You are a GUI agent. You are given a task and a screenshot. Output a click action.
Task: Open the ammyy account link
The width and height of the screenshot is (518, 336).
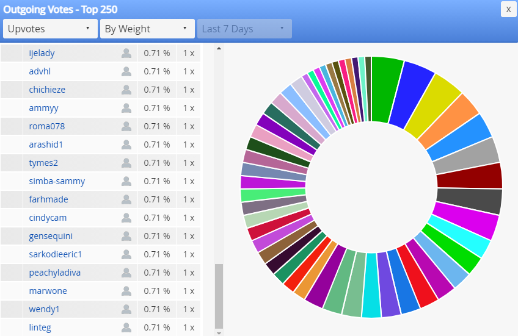tap(43, 108)
